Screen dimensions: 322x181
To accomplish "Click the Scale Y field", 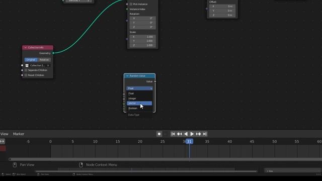I will click(142, 41).
